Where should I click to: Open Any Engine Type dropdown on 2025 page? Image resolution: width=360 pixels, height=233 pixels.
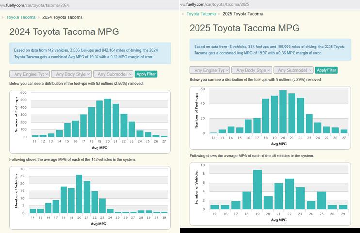210,70
